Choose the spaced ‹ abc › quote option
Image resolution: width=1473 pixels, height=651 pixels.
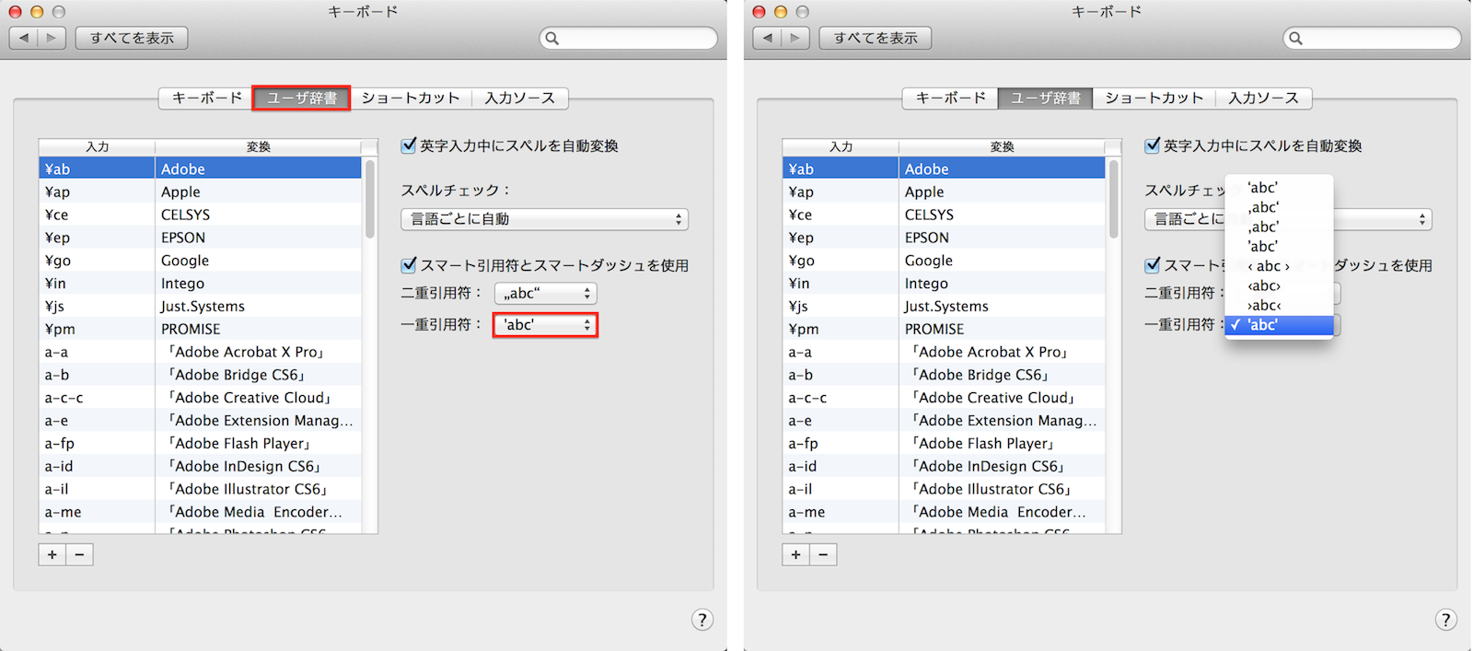(1280, 266)
